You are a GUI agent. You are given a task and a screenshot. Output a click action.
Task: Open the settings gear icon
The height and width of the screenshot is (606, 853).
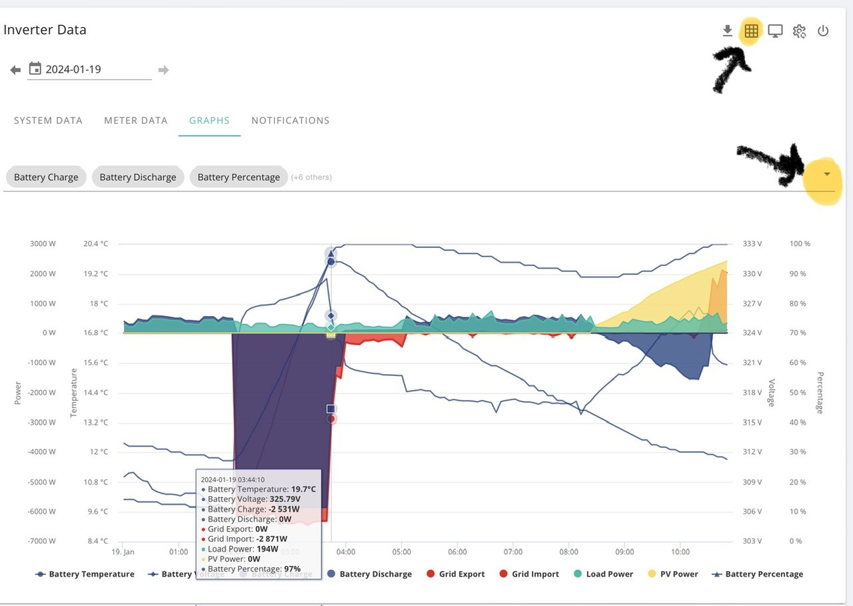800,31
